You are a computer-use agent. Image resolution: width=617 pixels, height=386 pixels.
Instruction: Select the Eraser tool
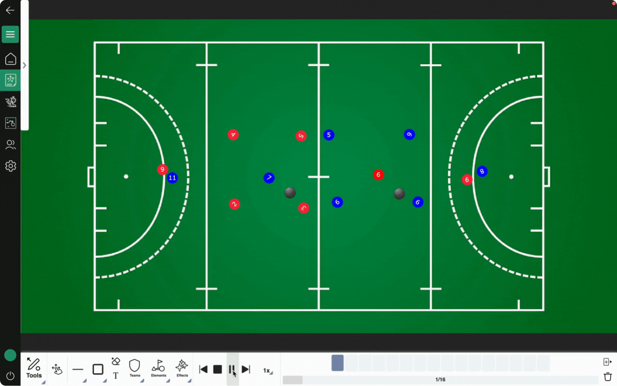(x=116, y=361)
